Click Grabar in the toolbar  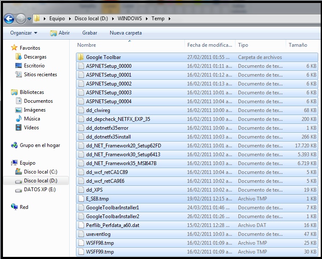[90, 33]
